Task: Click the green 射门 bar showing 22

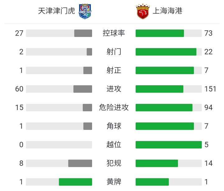Action: click(x=166, y=52)
